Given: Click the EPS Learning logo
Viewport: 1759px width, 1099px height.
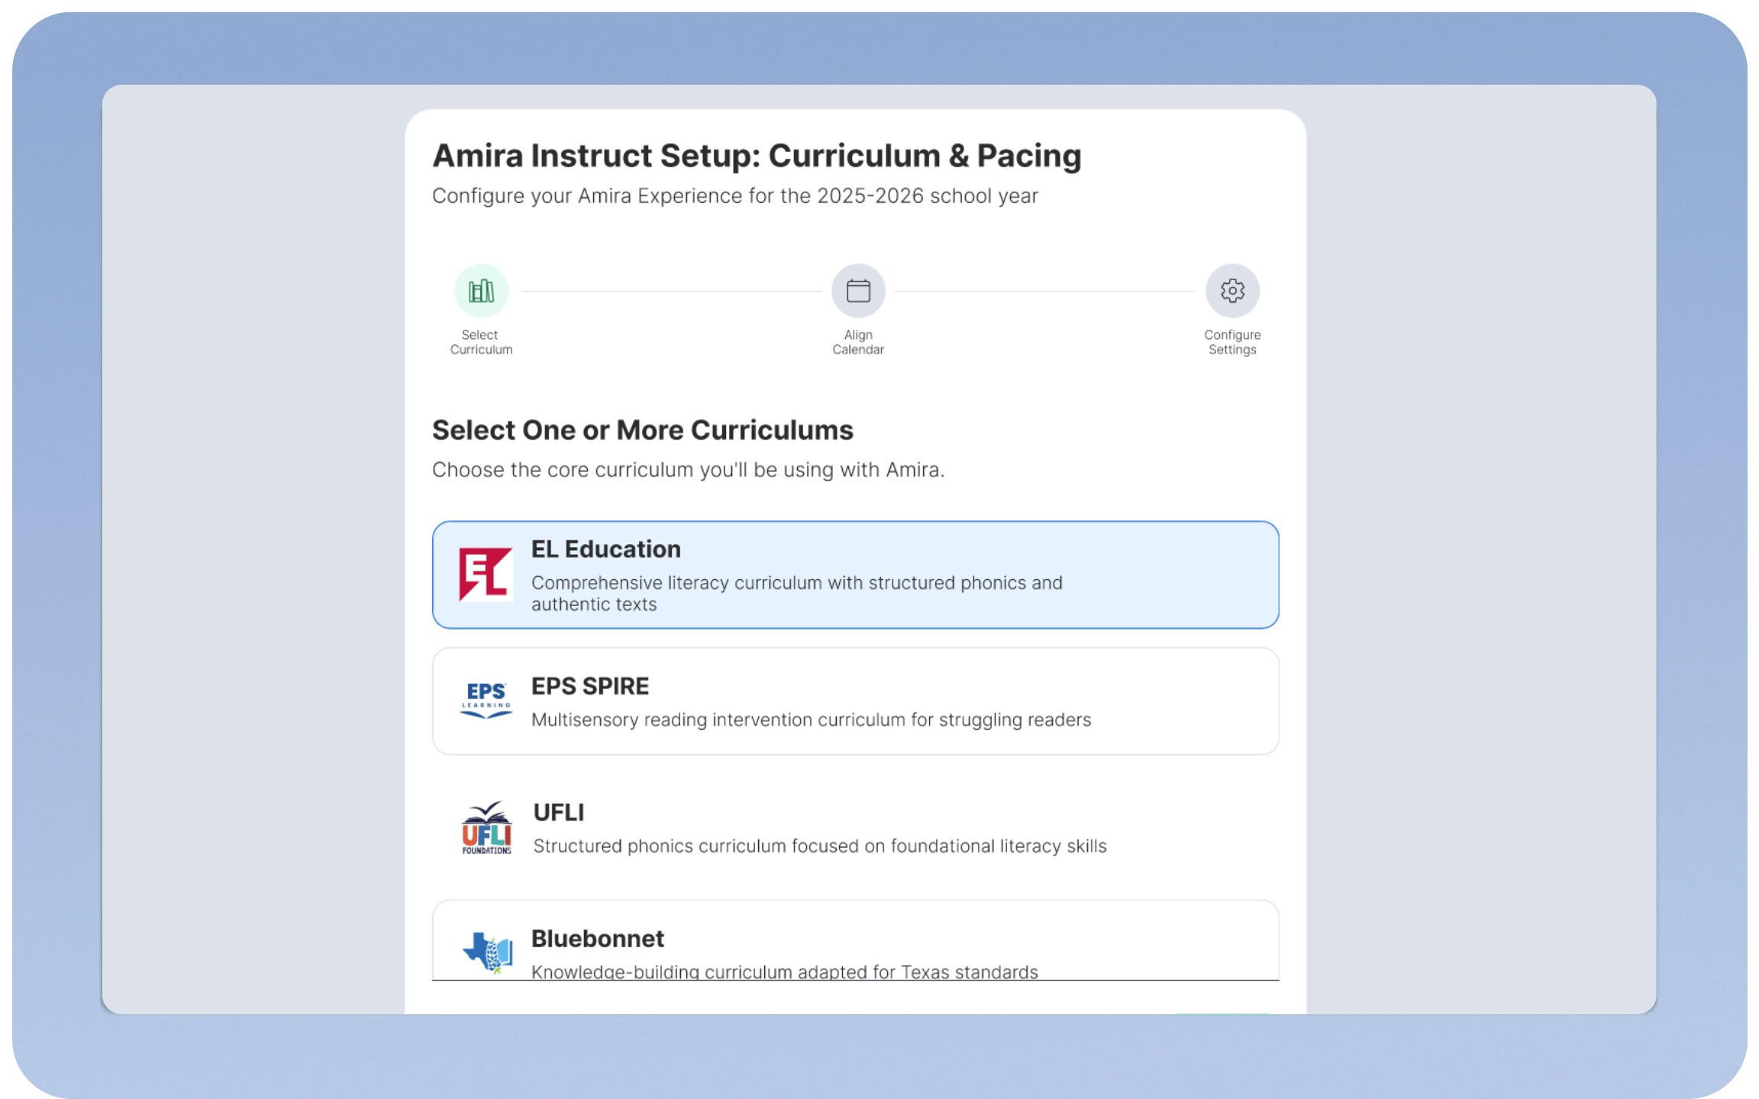Looking at the screenshot, I should (486, 701).
